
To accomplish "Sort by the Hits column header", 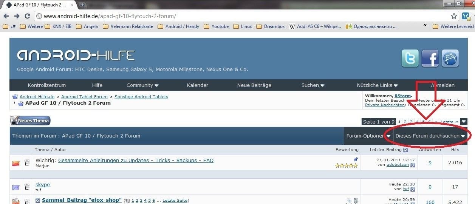I will 455,150.
